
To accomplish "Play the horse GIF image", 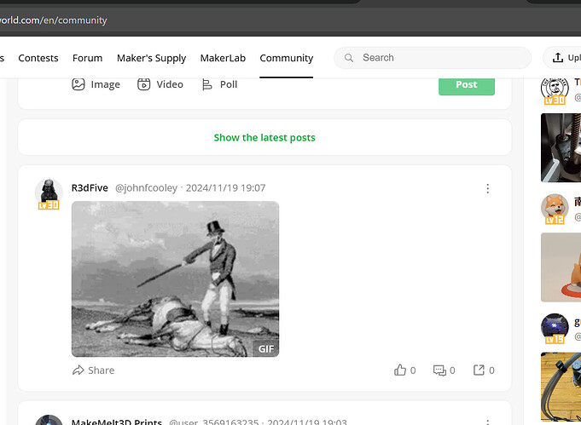I will 175,279.
